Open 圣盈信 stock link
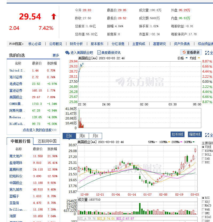The height and width of the screenshot is (222, 213). tap(14, 203)
